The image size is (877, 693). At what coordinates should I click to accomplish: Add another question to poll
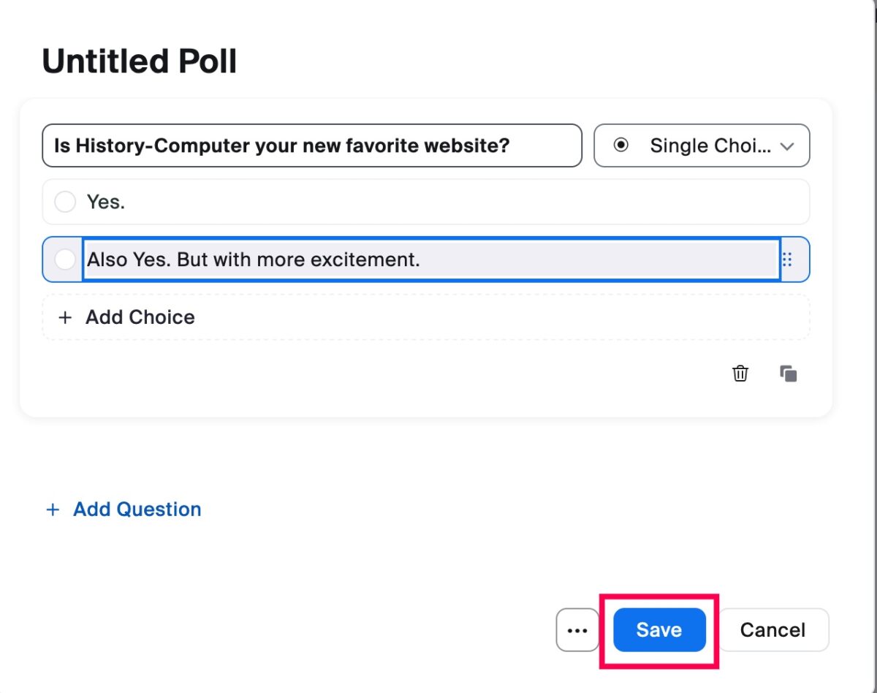(x=124, y=510)
